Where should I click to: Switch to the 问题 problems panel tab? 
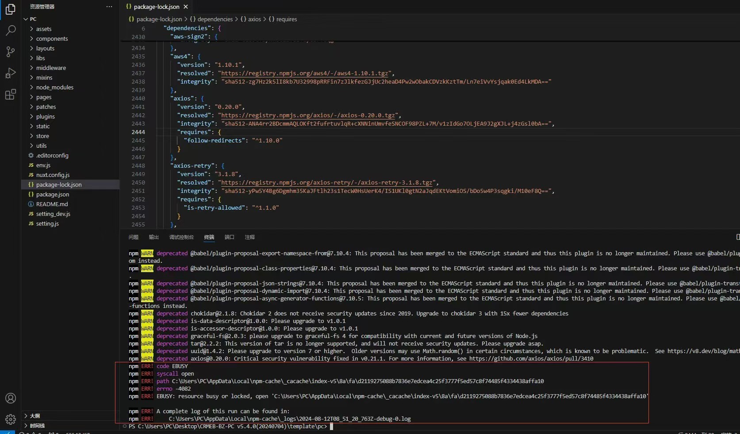(x=134, y=237)
